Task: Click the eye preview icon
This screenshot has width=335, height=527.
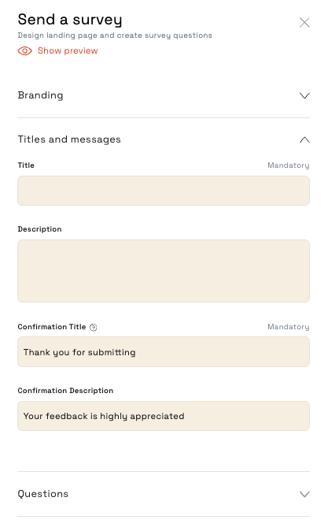Action: point(25,50)
